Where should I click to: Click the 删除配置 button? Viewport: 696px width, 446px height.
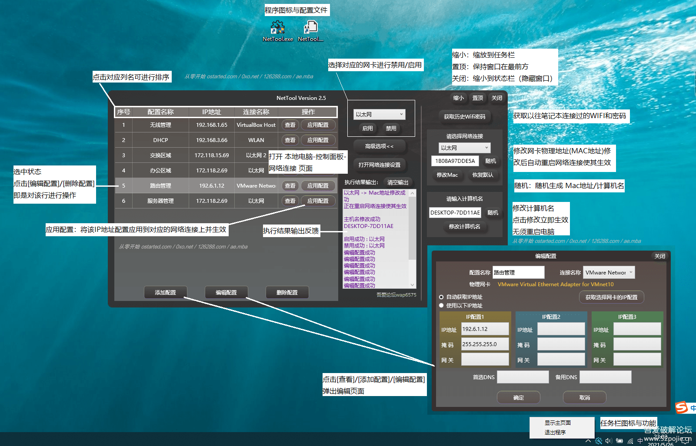(287, 293)
